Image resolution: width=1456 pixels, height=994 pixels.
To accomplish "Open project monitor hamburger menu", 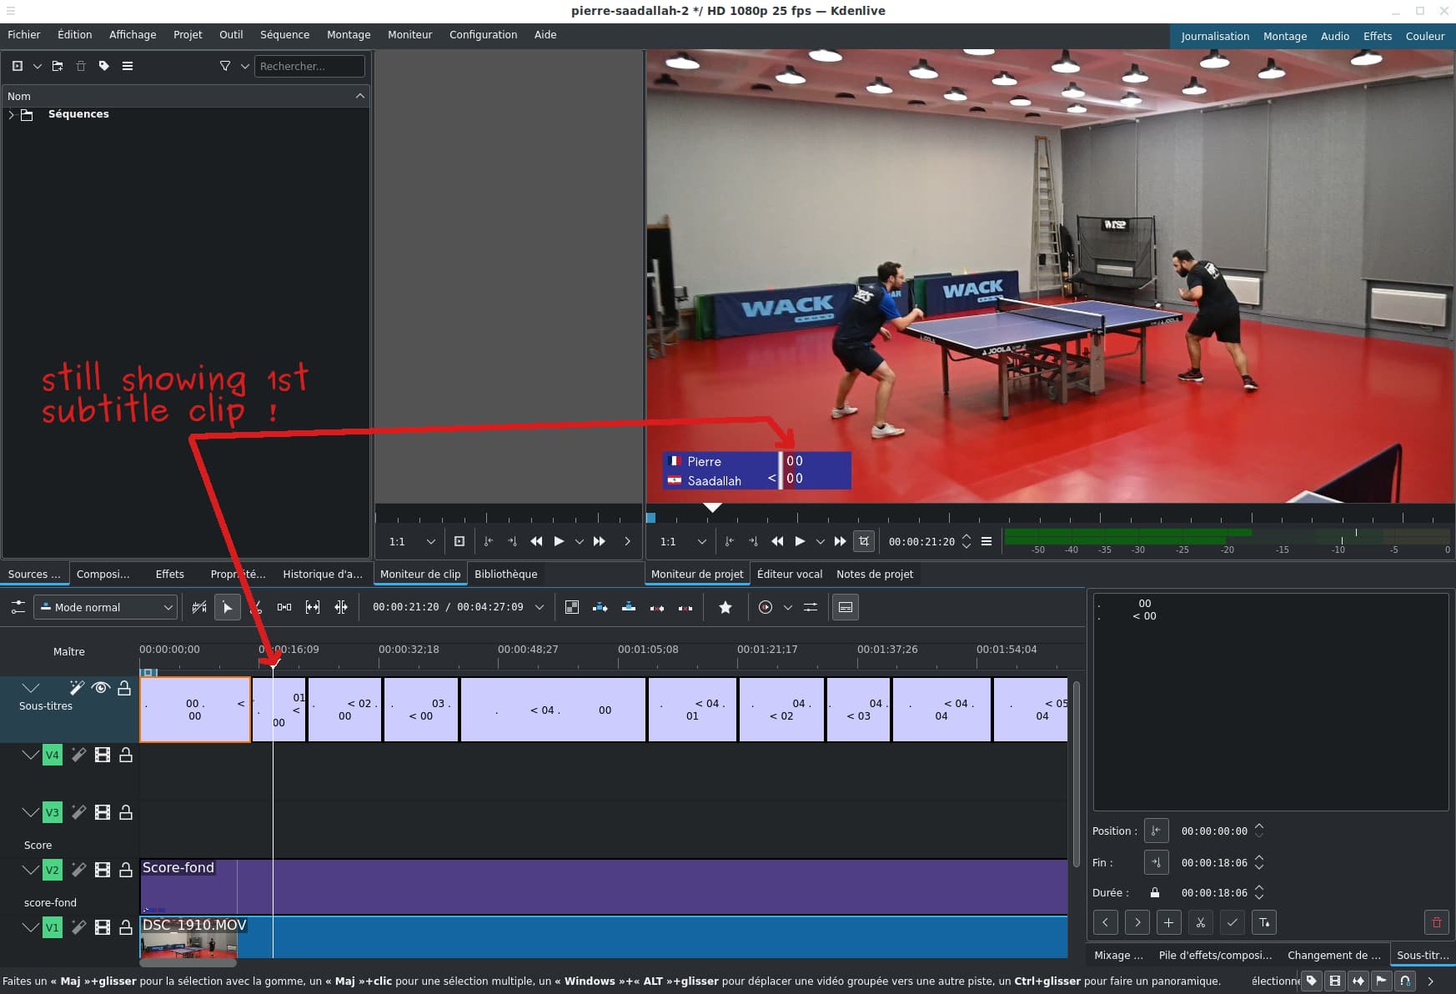I will (x=987, y=541).
